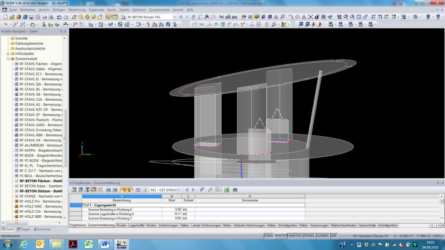Select the view in Z direction icon
This screenshot has height=250, width=445.
coord(386,17)
